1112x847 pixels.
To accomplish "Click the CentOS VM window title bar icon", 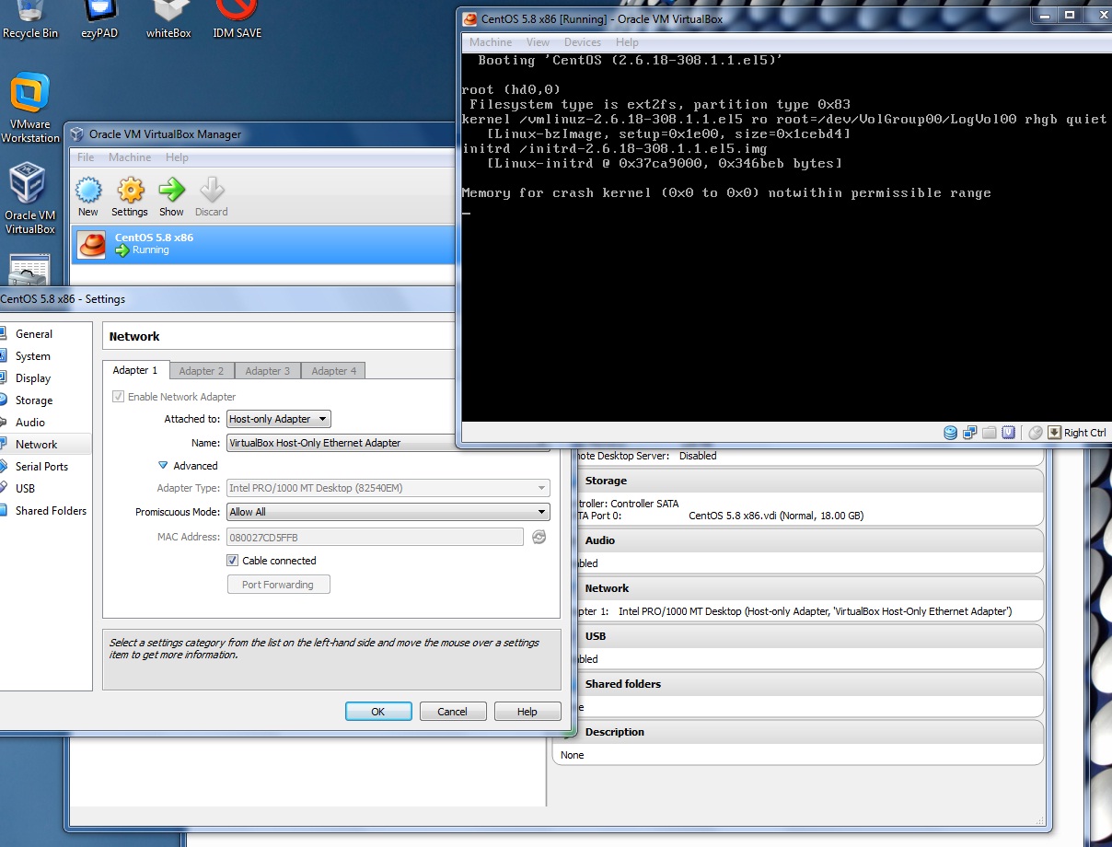I will click(x=470, y=18).
